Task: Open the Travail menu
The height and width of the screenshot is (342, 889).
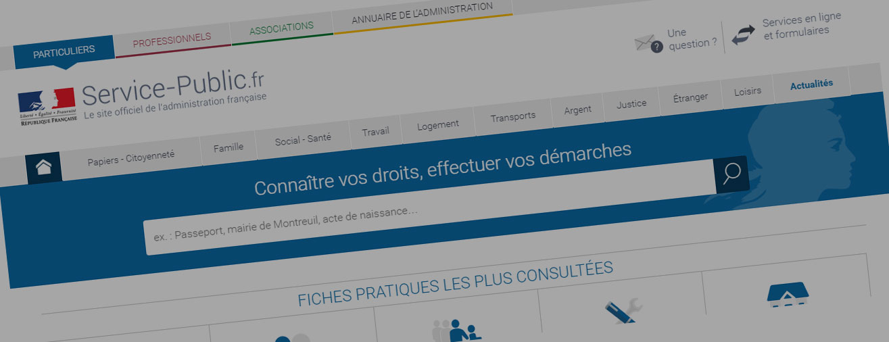Action: click(375, 131)
